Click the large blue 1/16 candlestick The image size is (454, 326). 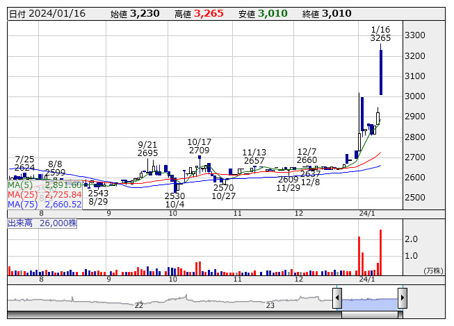tap(381, 73)
